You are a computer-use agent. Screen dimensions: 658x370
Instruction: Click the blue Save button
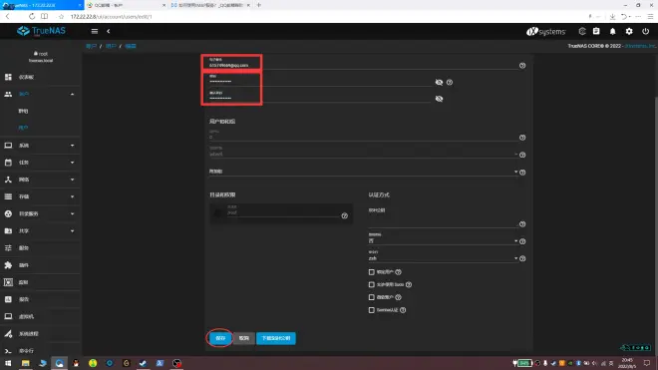(220, 338)
